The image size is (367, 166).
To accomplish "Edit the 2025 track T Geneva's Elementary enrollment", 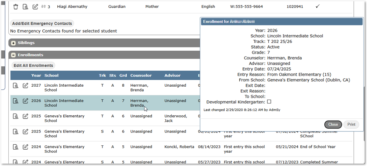I will point(25,116).
